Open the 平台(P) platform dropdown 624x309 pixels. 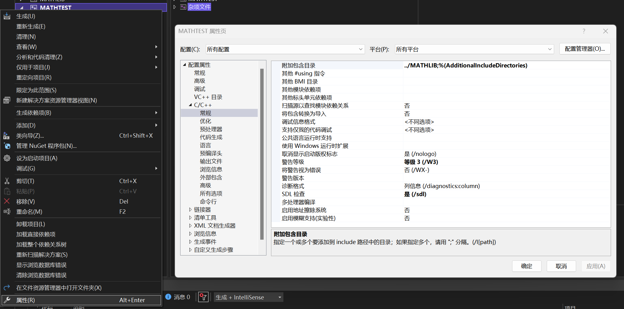click(474, 49)
